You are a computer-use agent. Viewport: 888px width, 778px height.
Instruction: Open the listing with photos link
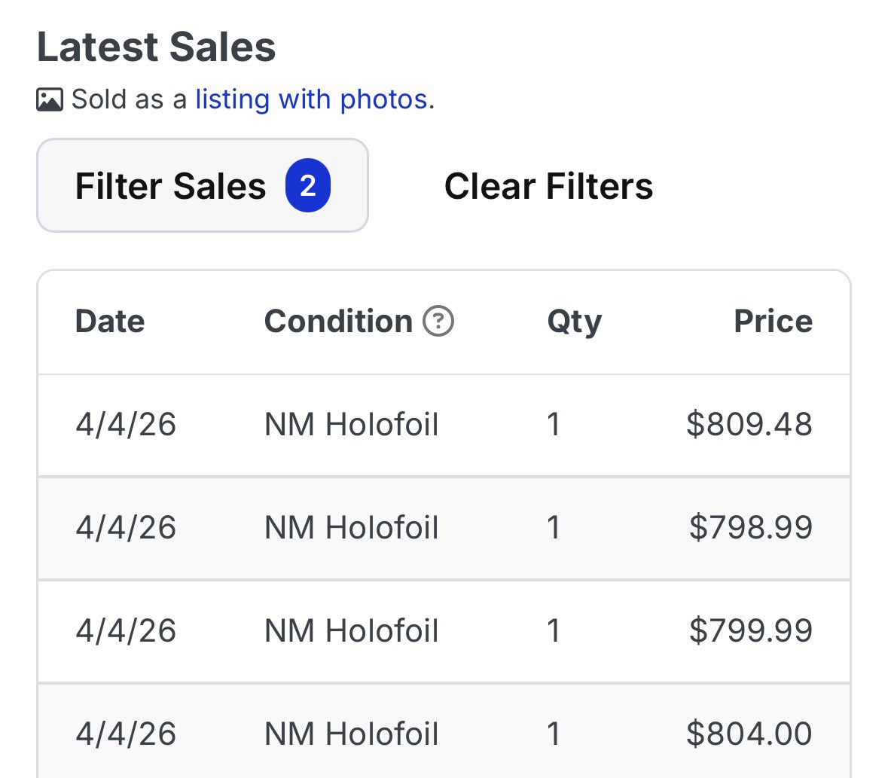tap(311, 99)
